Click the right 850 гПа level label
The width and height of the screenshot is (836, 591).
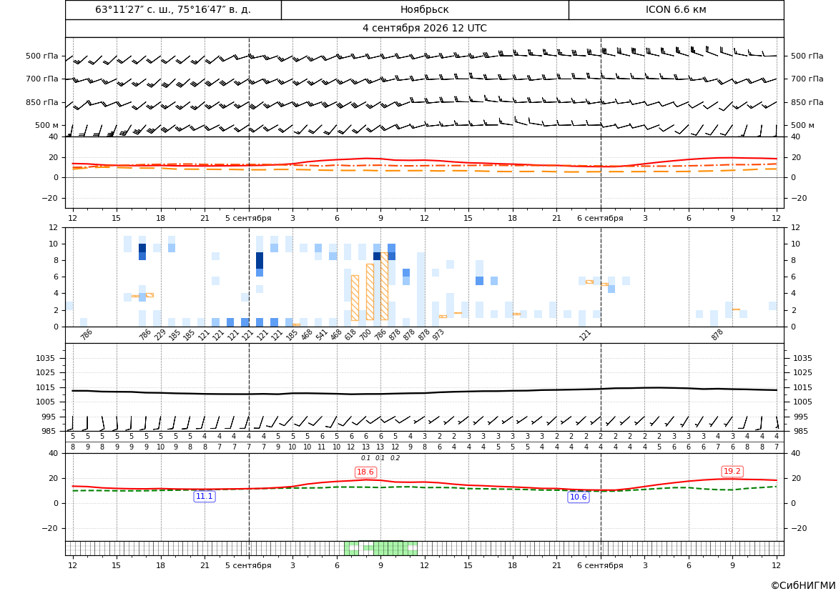point(807,102)
